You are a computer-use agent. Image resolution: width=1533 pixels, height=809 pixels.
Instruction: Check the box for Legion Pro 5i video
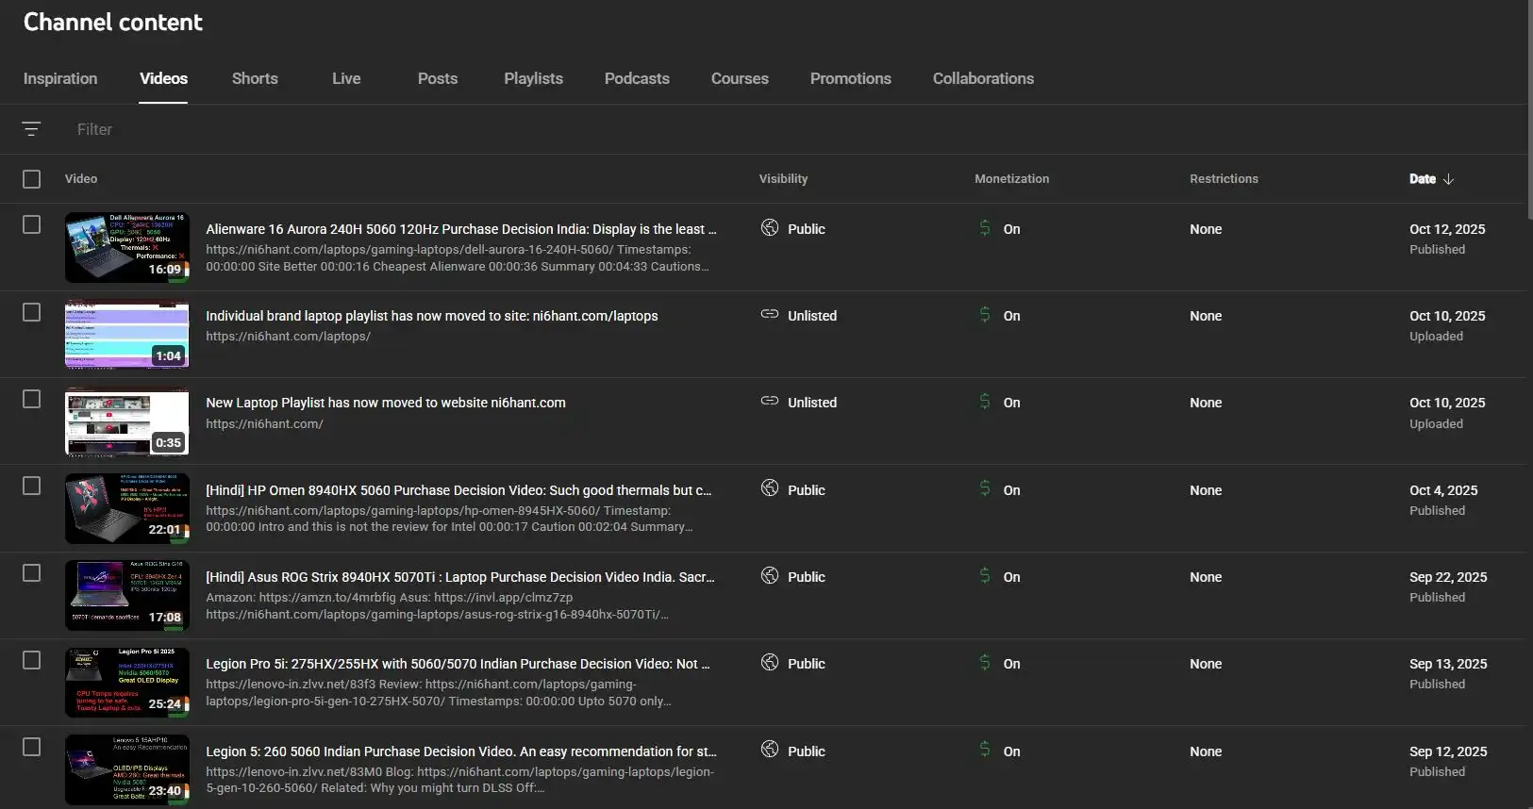(32, 660)
